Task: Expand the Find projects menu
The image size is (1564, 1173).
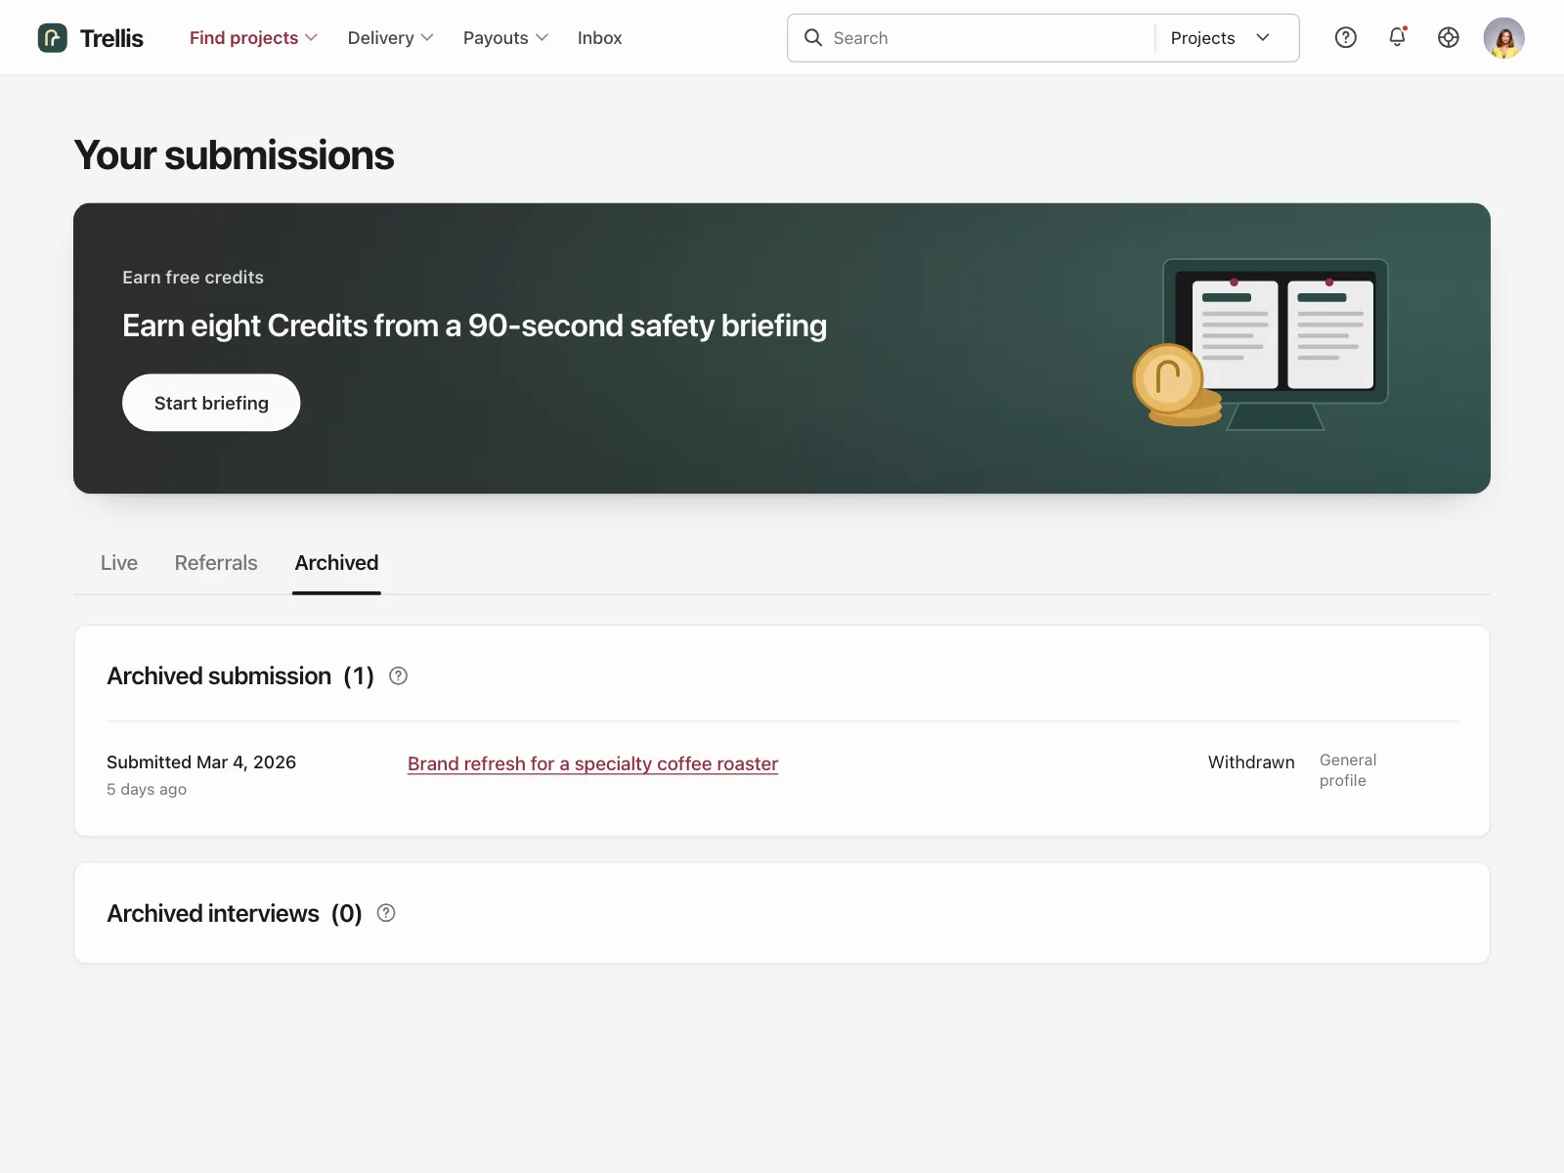Action: click(253, 38)
